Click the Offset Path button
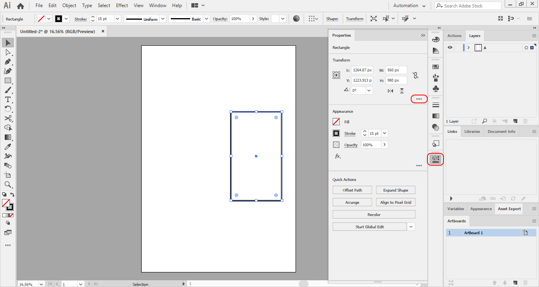This screenshot has height=287, width=539. pyautogui.click(x=352, y=190)
